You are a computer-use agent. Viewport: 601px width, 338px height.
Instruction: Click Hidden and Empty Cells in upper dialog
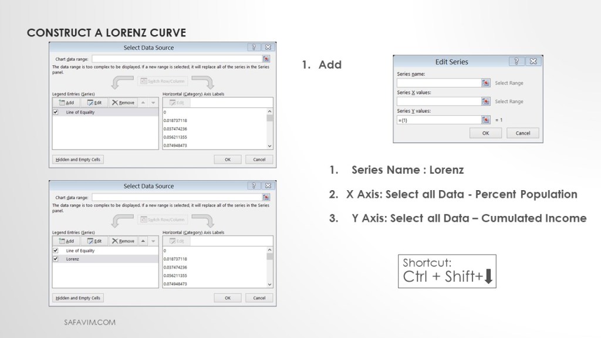[78, 159]
